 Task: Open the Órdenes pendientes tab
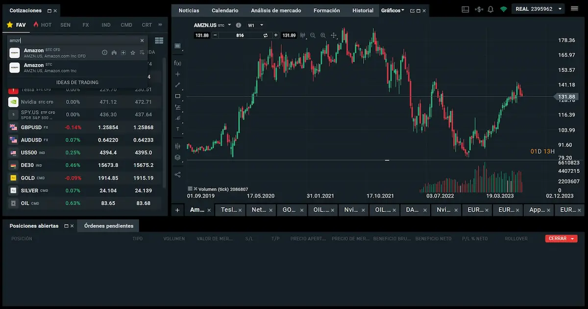[x=108, y=226]
